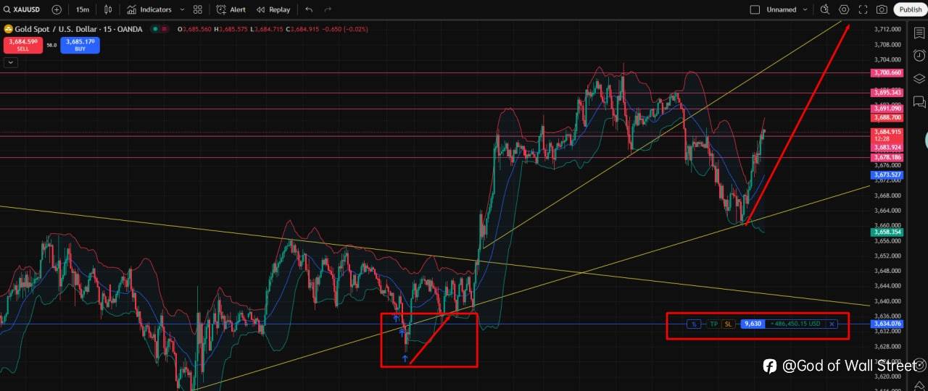Click the +486,450.15 USD profit label
The image size is (928, 391).
pos(795,324)
